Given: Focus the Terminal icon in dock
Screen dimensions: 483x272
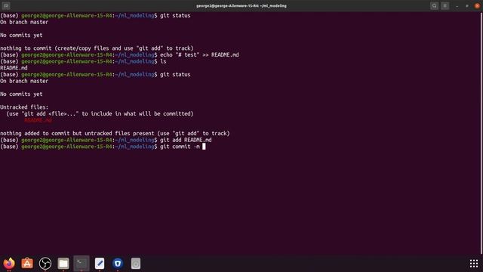Looking at the screenshot, I should coord(82,264).
